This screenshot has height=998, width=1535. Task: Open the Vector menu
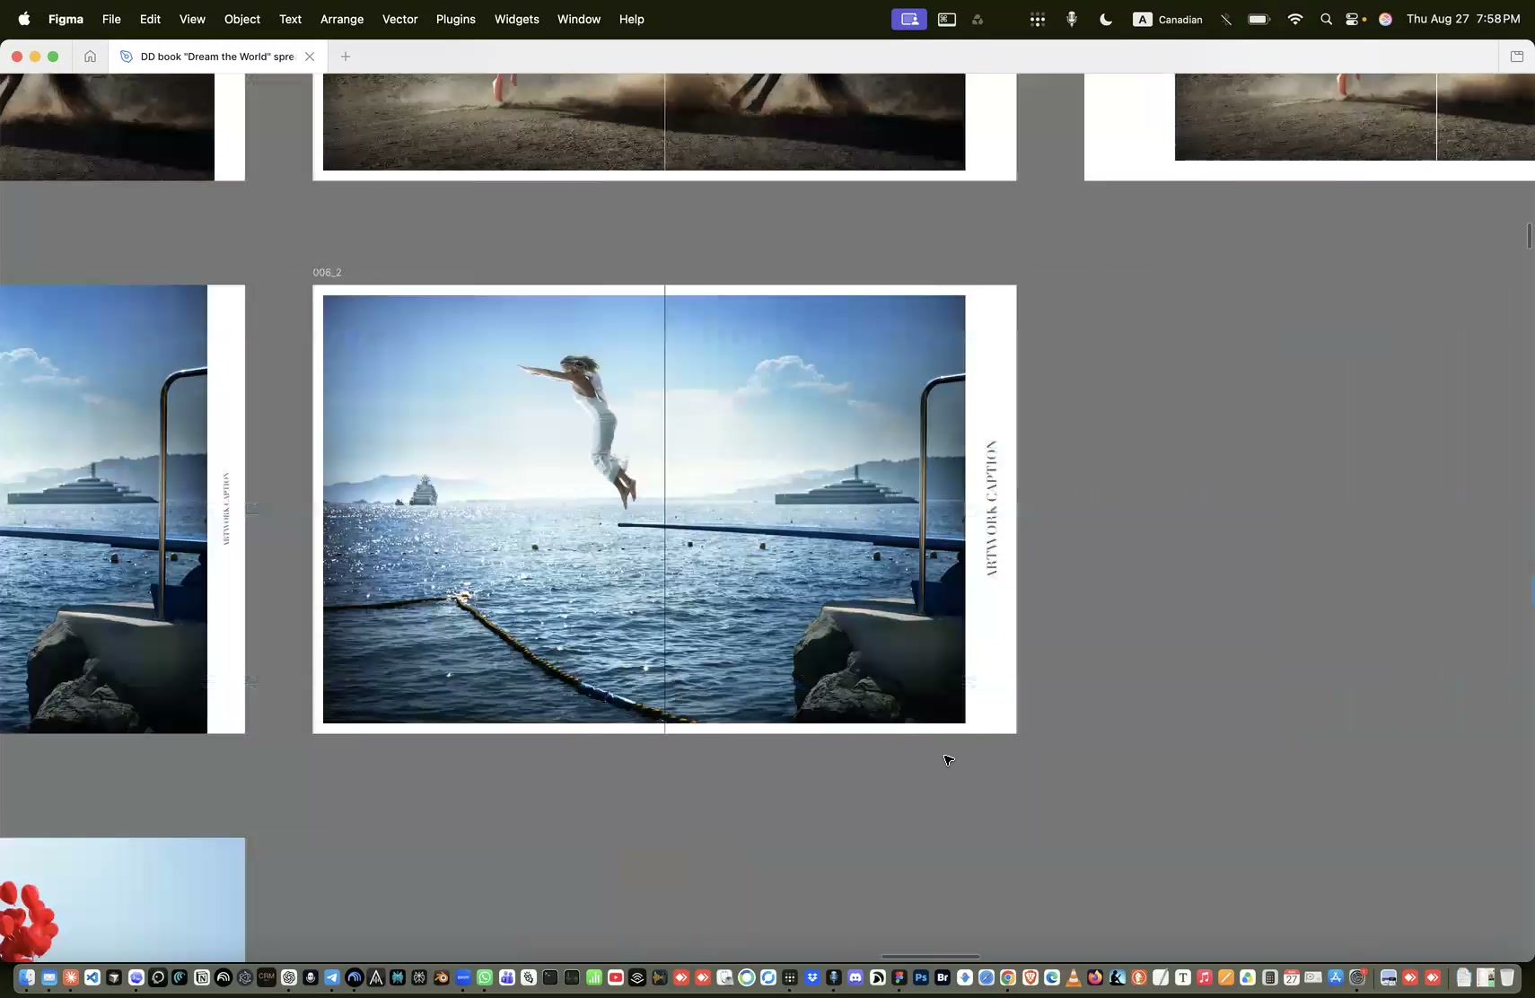(x=400, y=19)
